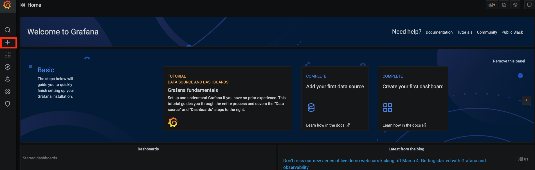The height and width of the screenshot is (170, 535).
Task: Click Remove this panel link
Action: click(509, 61)
